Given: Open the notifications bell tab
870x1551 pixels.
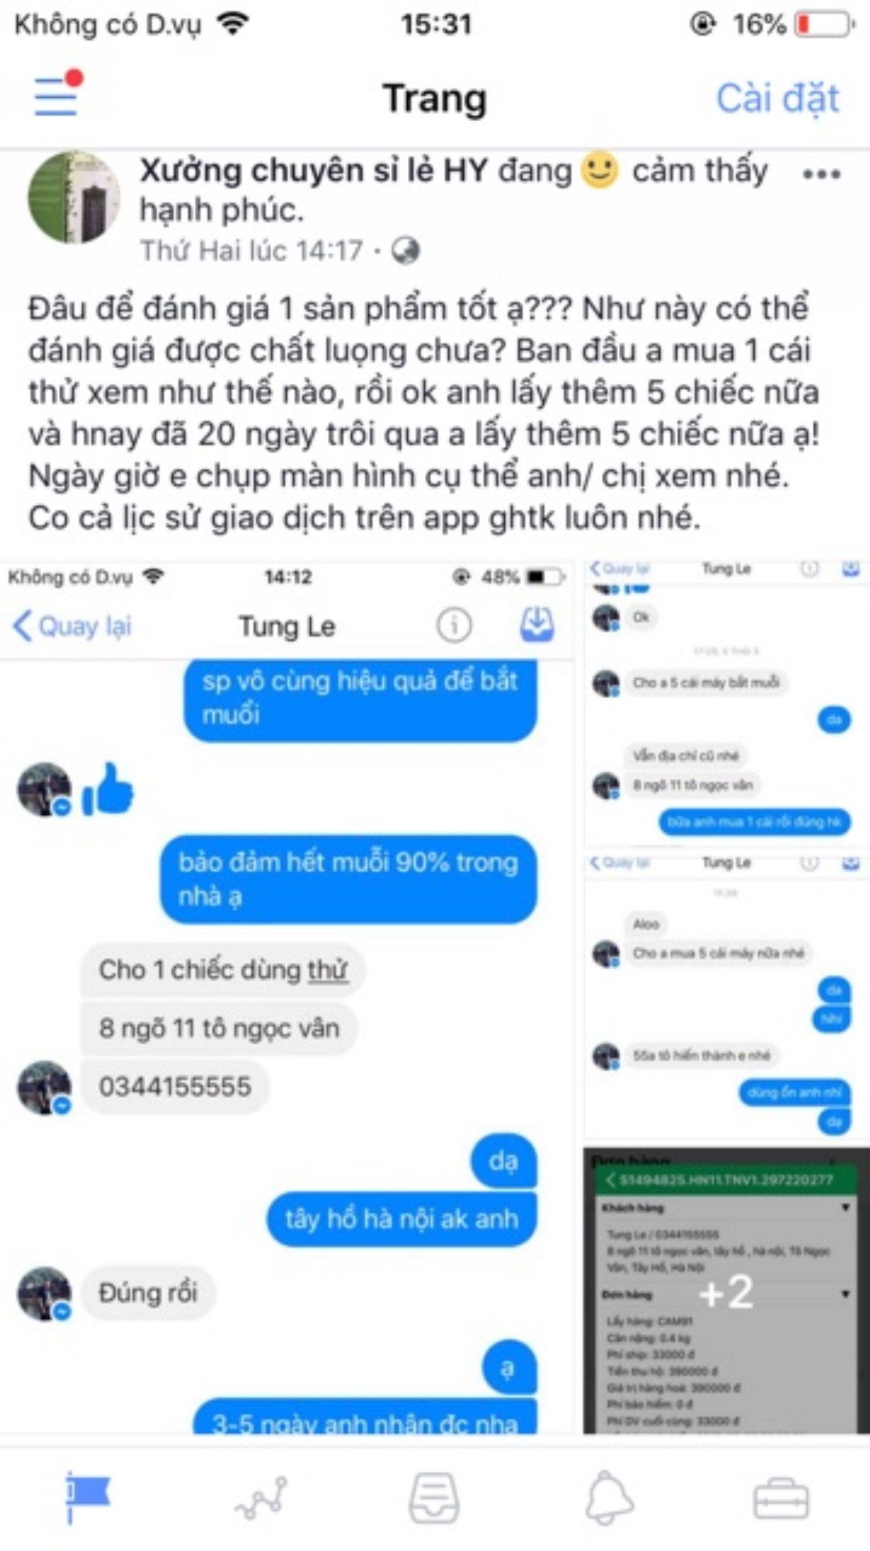Looking at the screenshot, I should coord(609,1497).
